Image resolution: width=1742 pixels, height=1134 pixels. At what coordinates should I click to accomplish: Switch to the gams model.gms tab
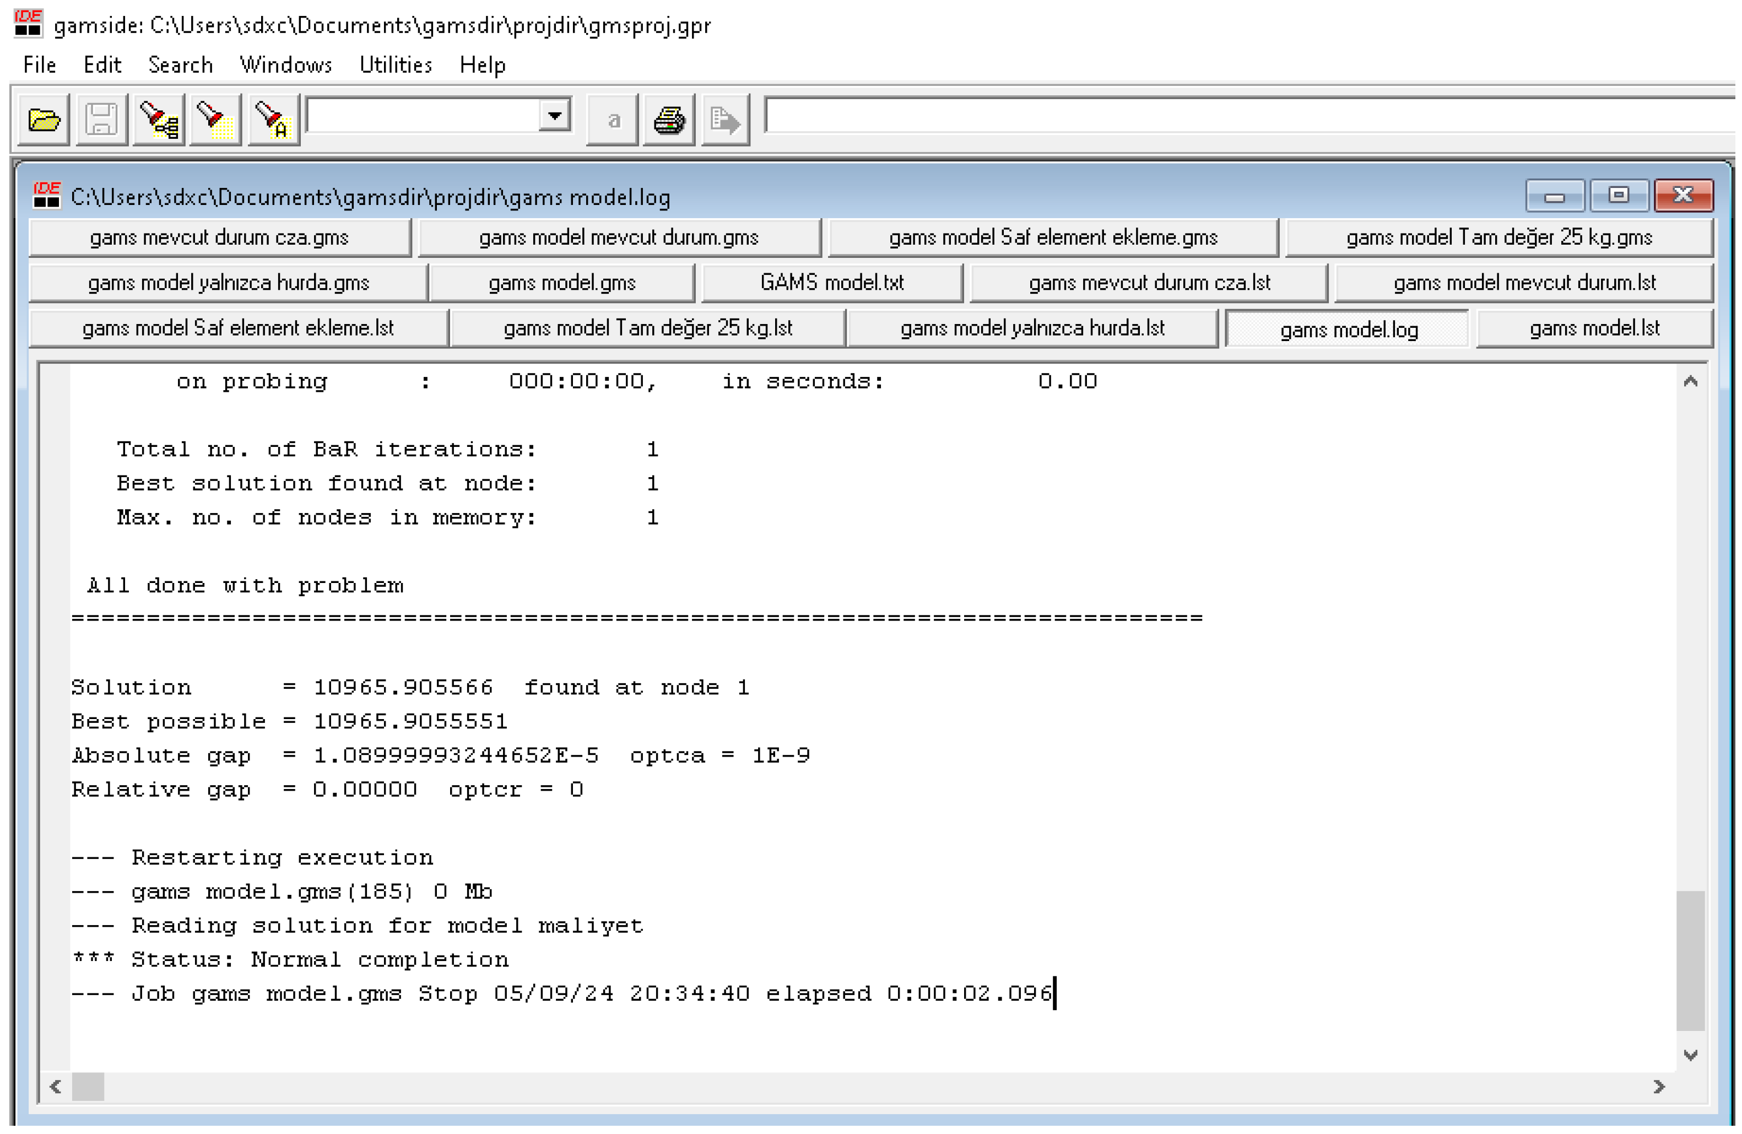coord(561,283)
